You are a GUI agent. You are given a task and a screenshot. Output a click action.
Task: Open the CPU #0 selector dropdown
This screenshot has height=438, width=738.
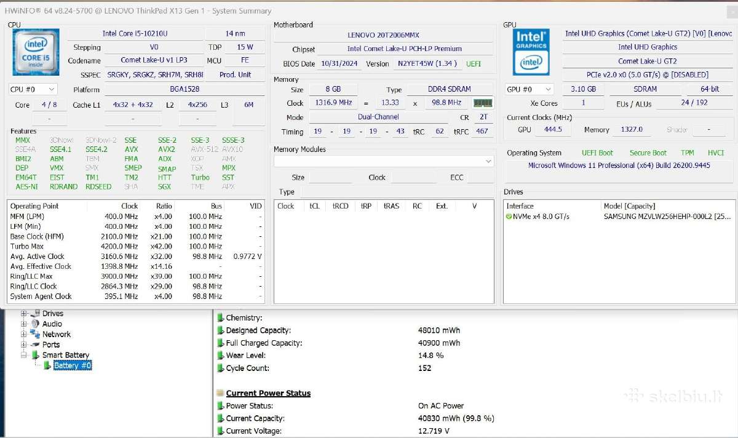[33, 89]
